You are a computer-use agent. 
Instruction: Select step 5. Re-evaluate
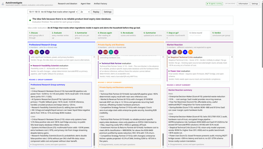pyautogui.click(x=130, y=35)
